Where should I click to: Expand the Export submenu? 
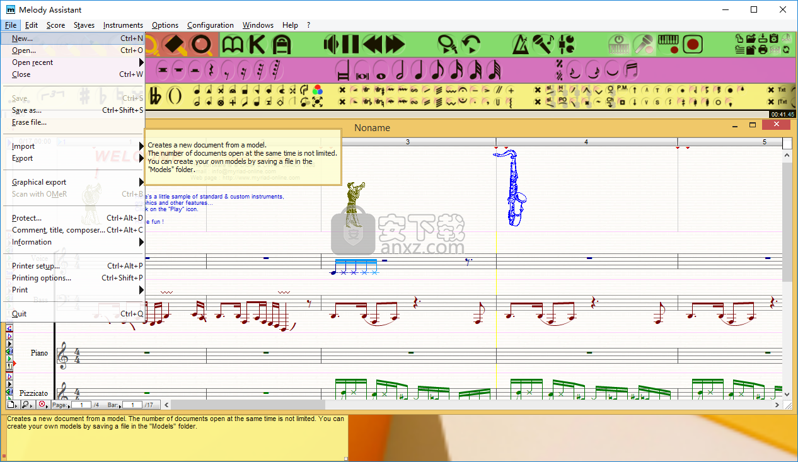point(73,158)
